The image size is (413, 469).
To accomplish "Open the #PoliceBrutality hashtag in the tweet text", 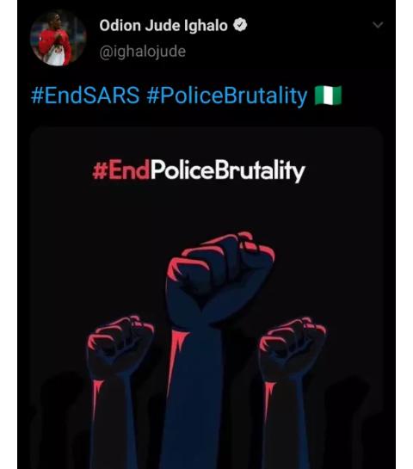I will (x=226, y=96).
